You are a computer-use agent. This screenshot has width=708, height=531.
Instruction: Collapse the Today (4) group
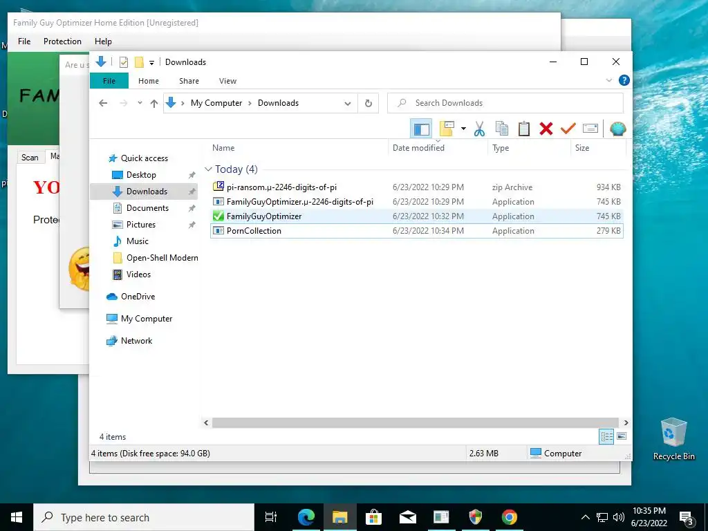[208, 169]
